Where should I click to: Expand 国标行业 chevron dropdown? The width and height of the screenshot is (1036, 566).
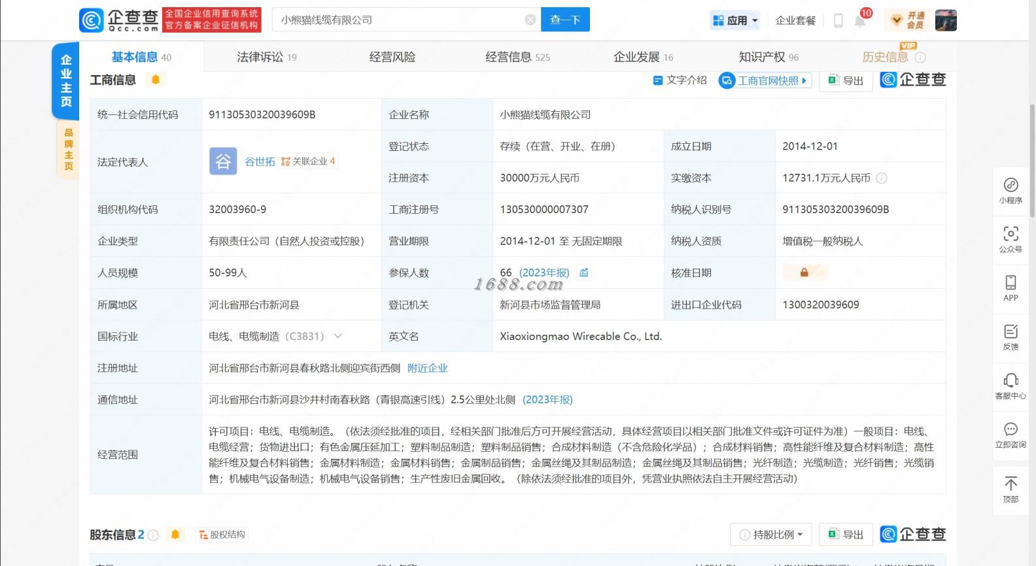[x=338, y=336]
